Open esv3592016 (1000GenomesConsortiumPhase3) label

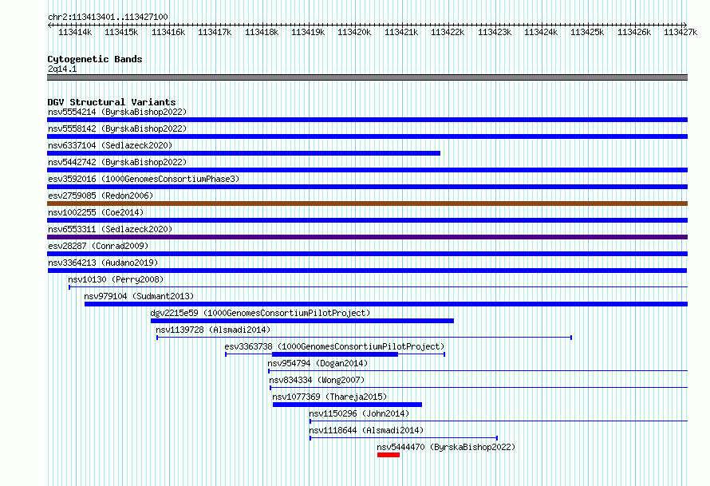144,179
